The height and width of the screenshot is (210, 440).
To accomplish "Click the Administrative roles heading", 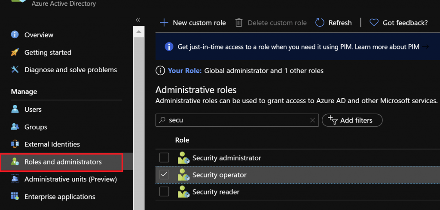I will tap(196, 90).
